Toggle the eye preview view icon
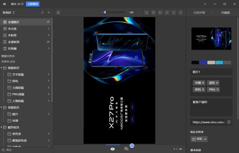 [113, 149]
